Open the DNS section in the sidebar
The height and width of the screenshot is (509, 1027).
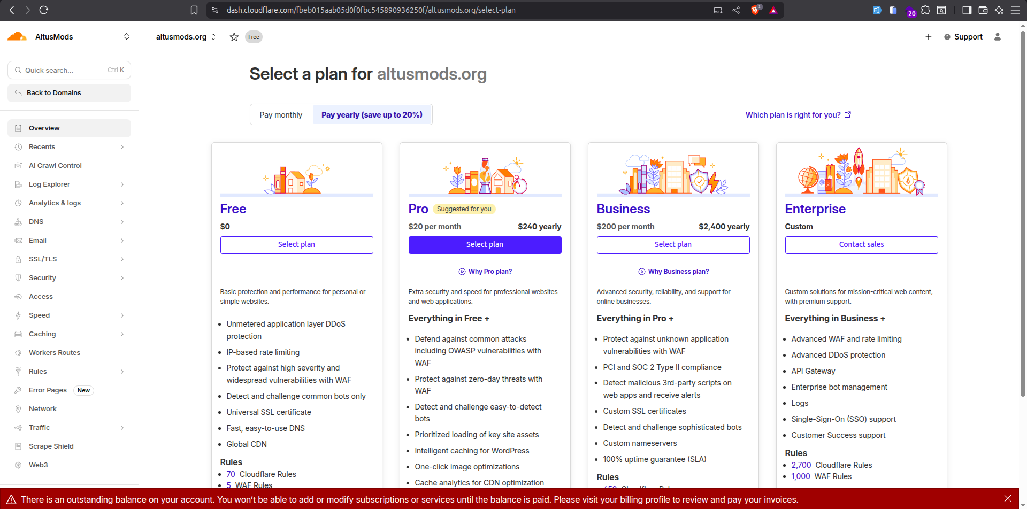click(36, 221)
